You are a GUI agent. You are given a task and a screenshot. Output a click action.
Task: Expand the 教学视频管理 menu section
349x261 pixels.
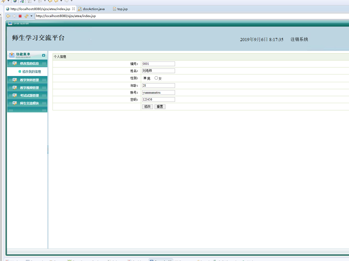[x=29, y=88]
